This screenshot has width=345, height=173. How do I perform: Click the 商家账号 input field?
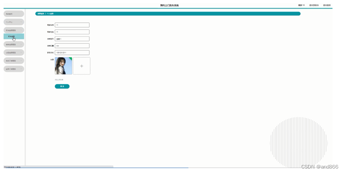tap(72, 25)
